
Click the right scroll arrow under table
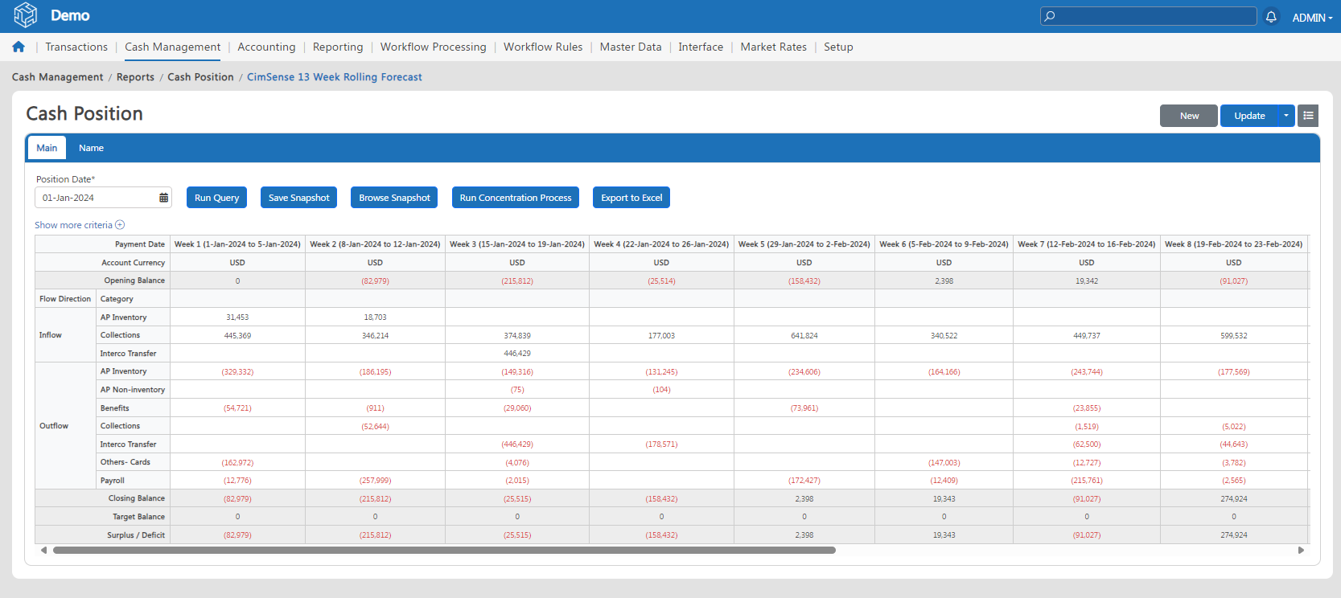pyautogui.click(x=1301, y=551)
